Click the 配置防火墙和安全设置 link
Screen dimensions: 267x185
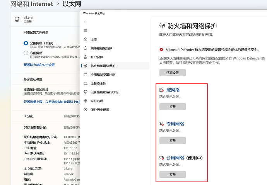[39, 65]
